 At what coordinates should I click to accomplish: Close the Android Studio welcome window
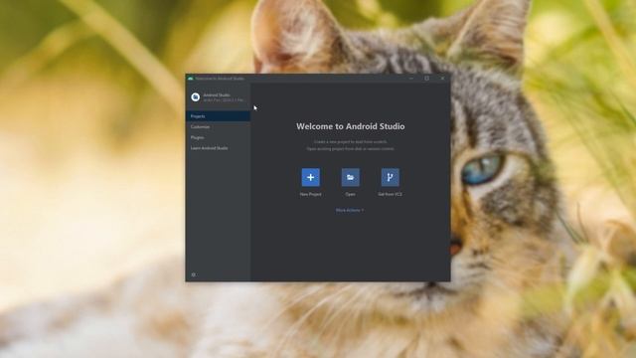[x=442, y=79]
